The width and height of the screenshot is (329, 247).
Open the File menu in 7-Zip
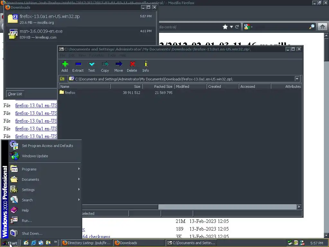[x=62, y=55]
